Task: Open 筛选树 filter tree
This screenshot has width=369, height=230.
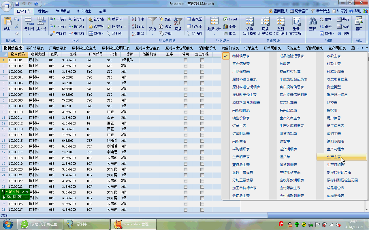Action: point(195,34)
